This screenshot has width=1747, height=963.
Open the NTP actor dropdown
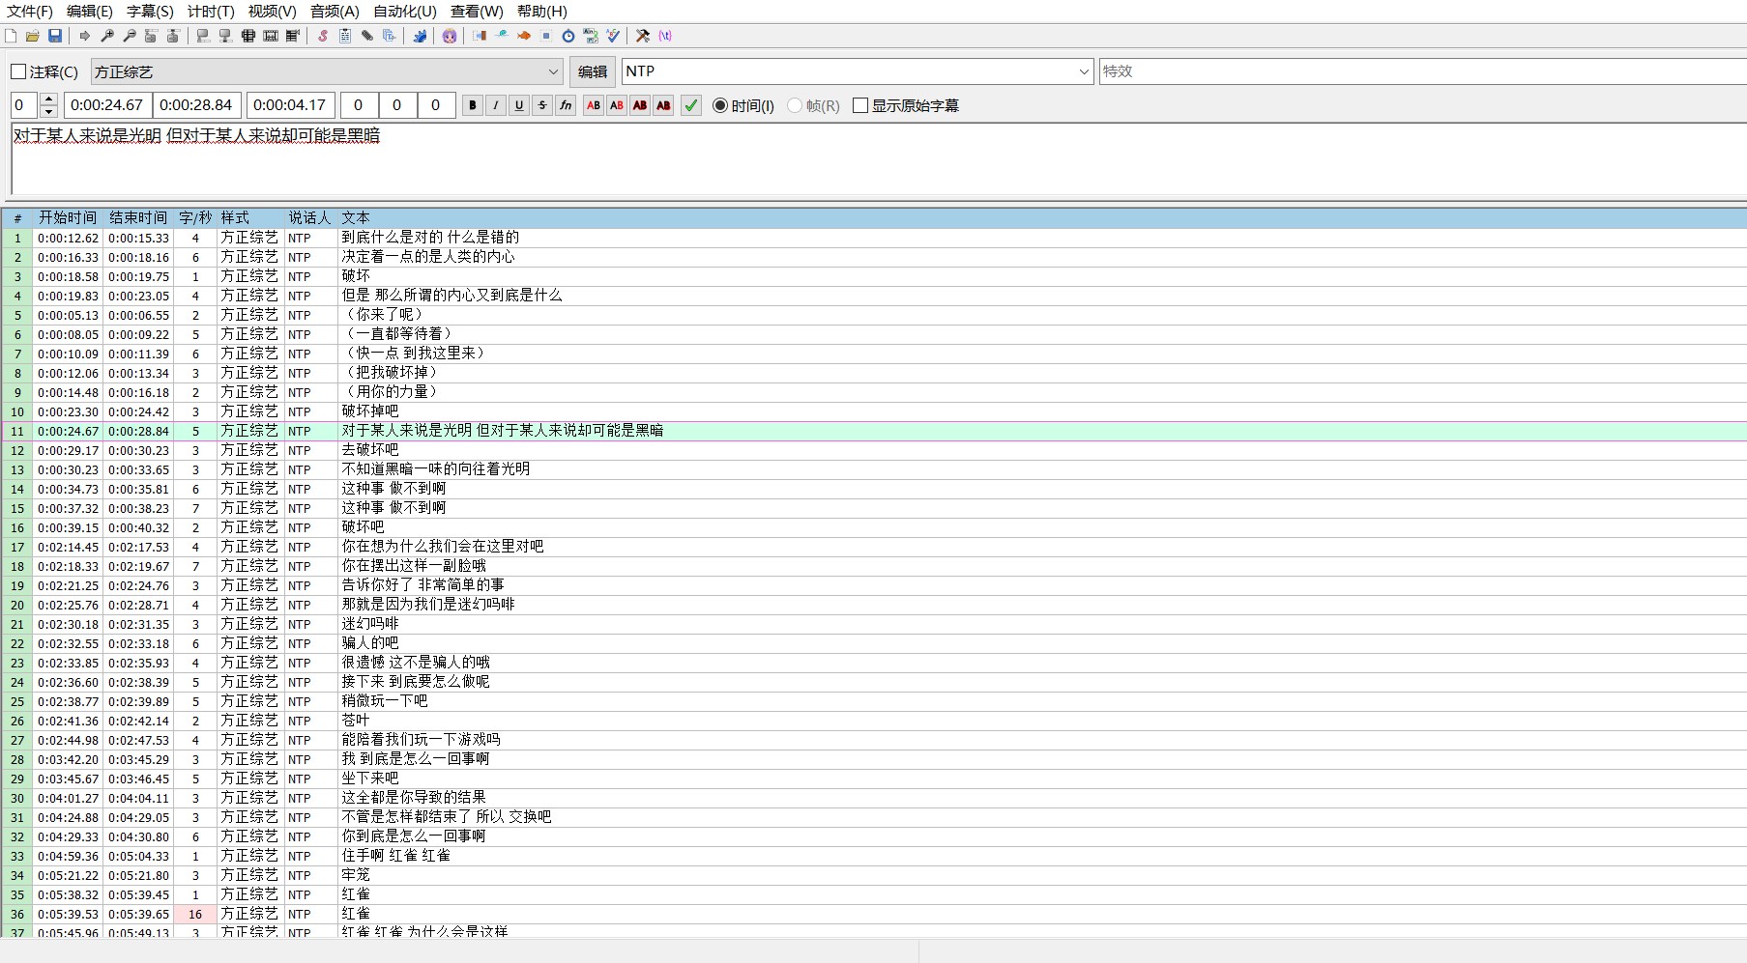857,71
